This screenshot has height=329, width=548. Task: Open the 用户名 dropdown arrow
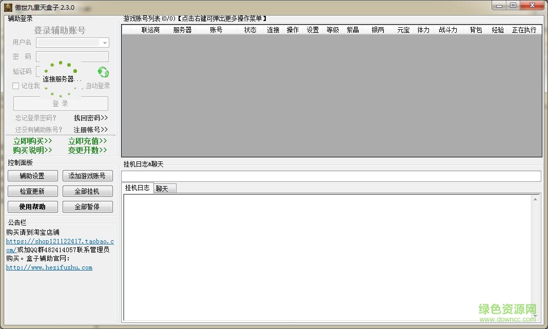(104, 43)
